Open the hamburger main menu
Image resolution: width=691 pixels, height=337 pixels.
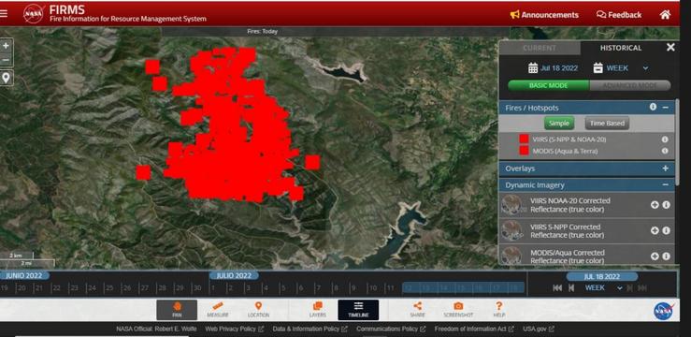click(x=4, y=14)
